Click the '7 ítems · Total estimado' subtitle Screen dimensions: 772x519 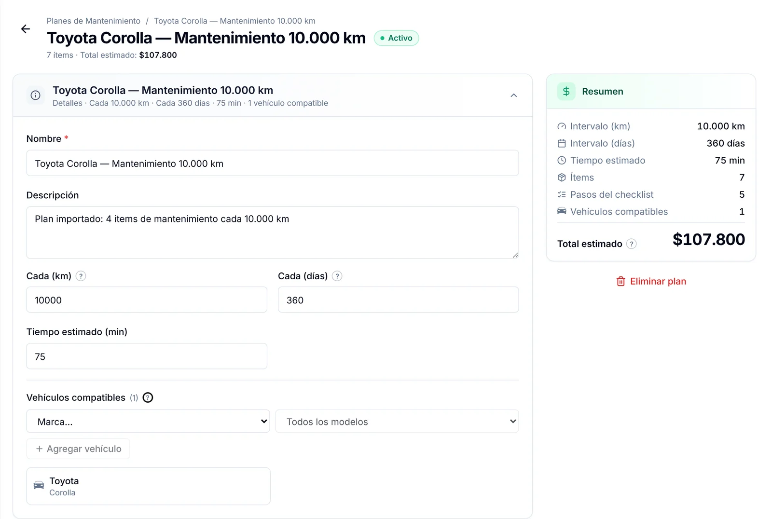click(112, 55)
